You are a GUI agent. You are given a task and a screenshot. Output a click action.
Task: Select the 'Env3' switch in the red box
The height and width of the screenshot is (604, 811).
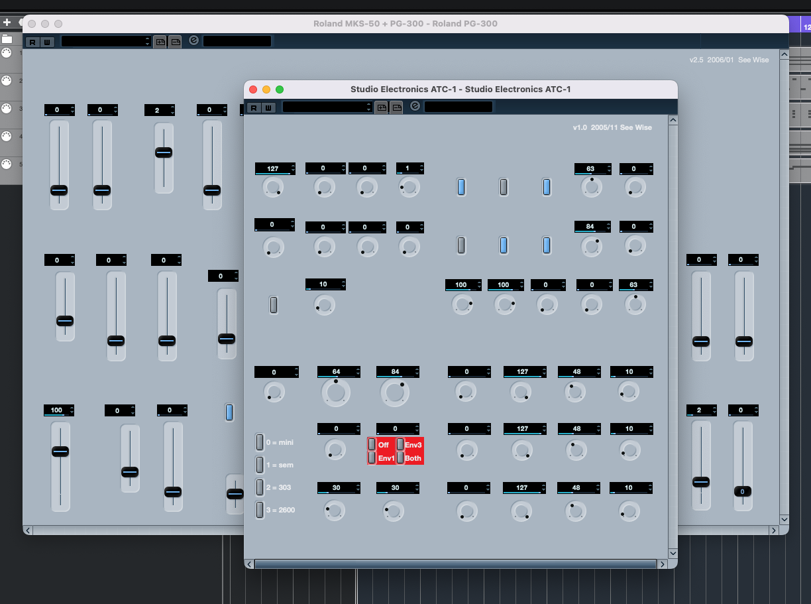pyautogui.click(x=400, y=445)
